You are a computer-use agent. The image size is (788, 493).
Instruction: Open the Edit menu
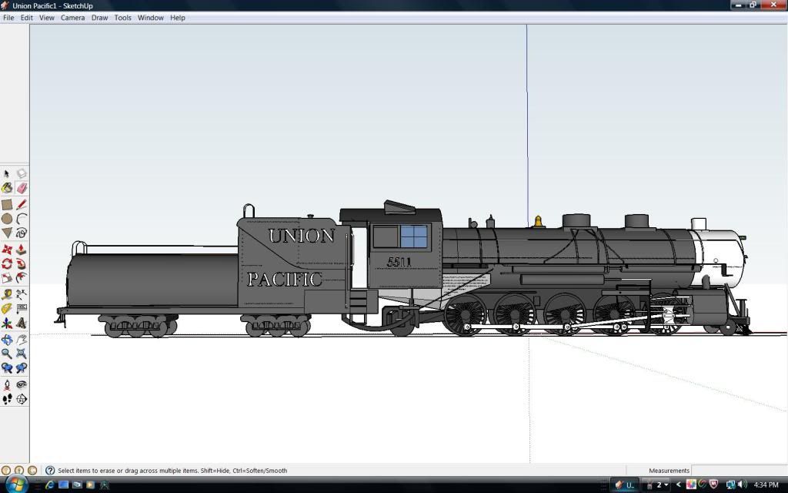(x=27, y=18)
